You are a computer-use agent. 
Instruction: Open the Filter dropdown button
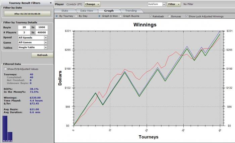[174, 4]
